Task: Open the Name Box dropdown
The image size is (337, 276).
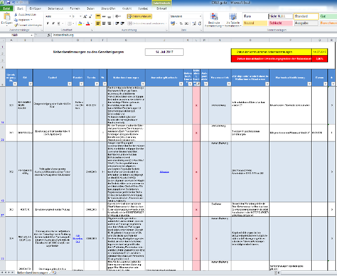Action: [32, 35]
